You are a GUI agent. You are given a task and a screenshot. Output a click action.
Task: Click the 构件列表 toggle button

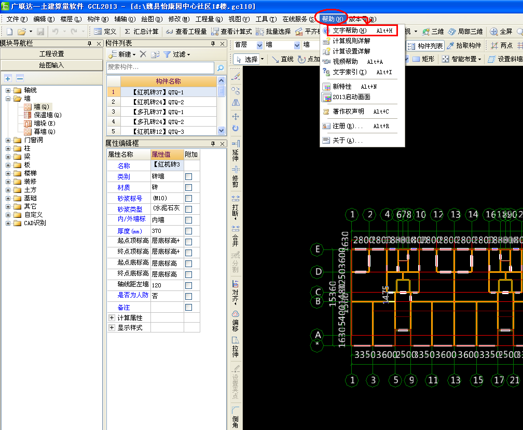point(425,46)
